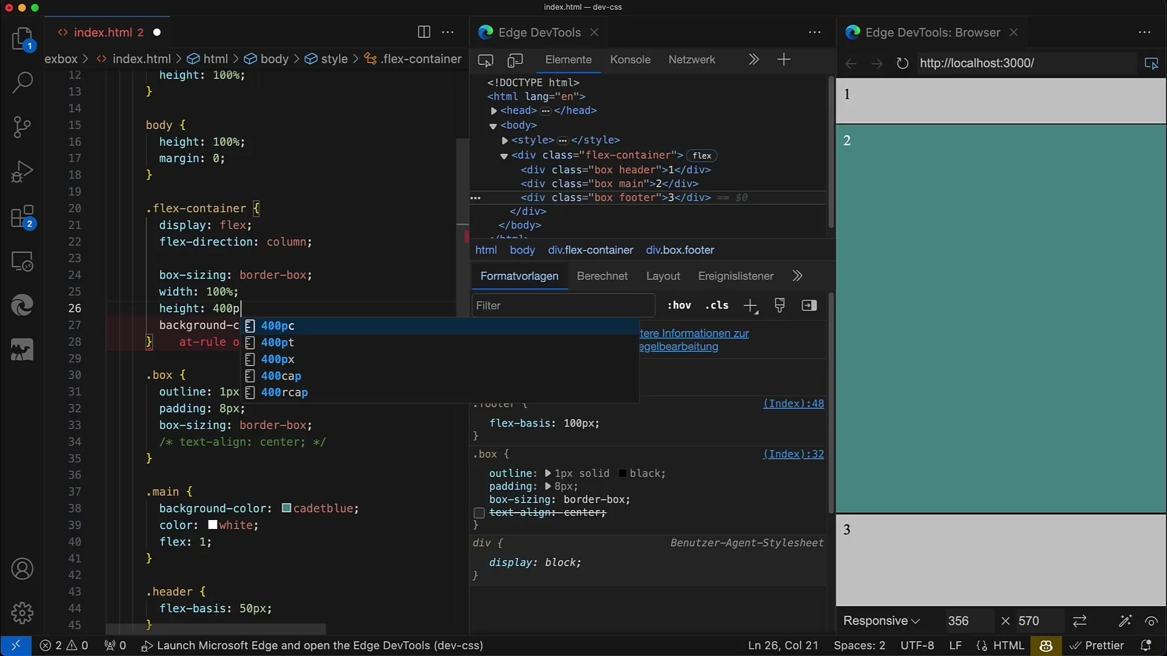The image size is (1167, 656).
Task: Expand the head element node
Action: (494, 111)
